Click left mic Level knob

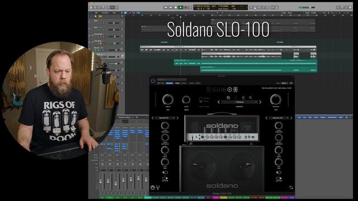point(164,150)
